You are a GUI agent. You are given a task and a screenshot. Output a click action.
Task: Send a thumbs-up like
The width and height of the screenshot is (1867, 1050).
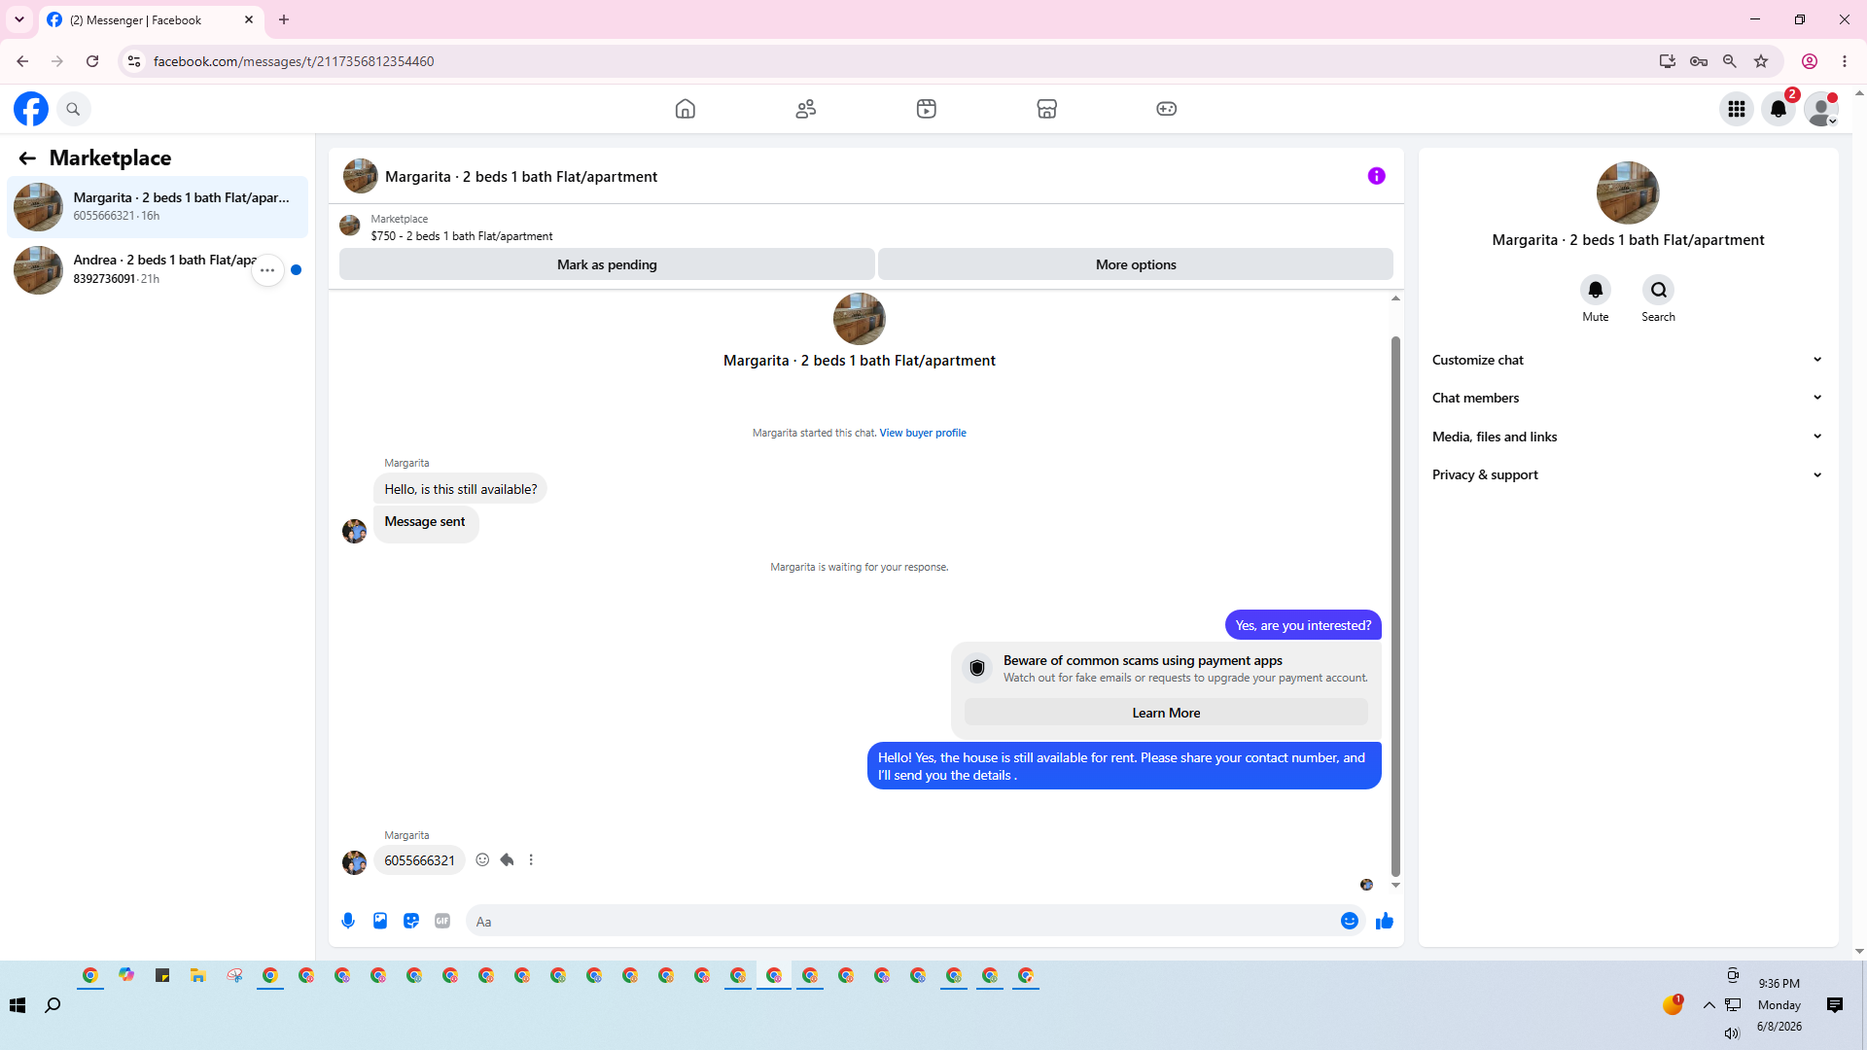(1385, 921)
